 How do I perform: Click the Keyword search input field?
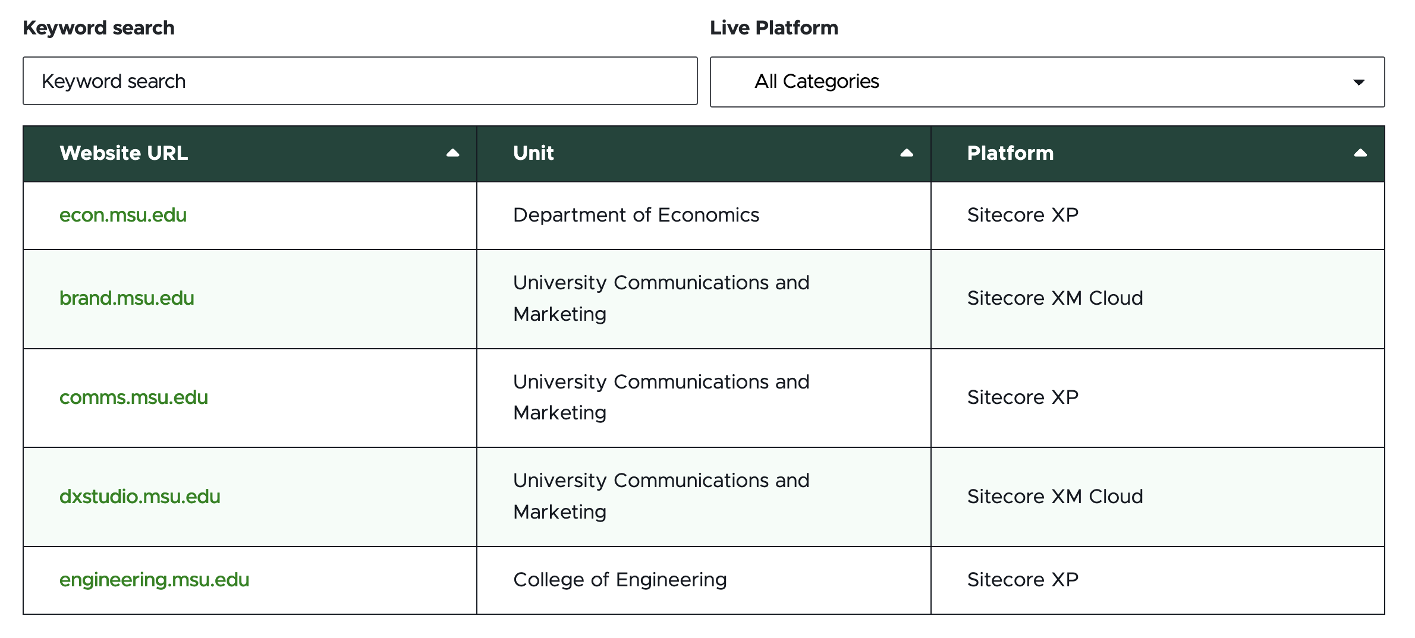coord(360,81)
